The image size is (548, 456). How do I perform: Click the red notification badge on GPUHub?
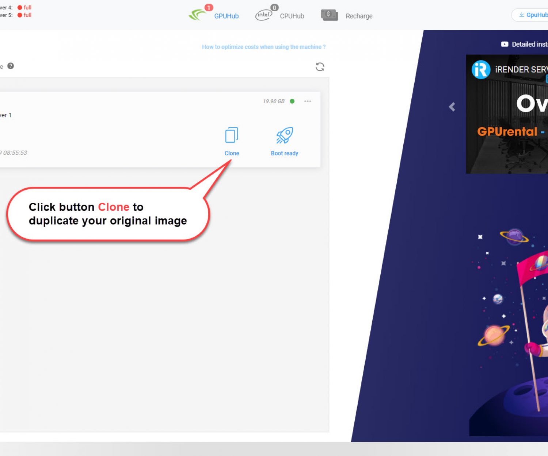click(x=209, y=8)
